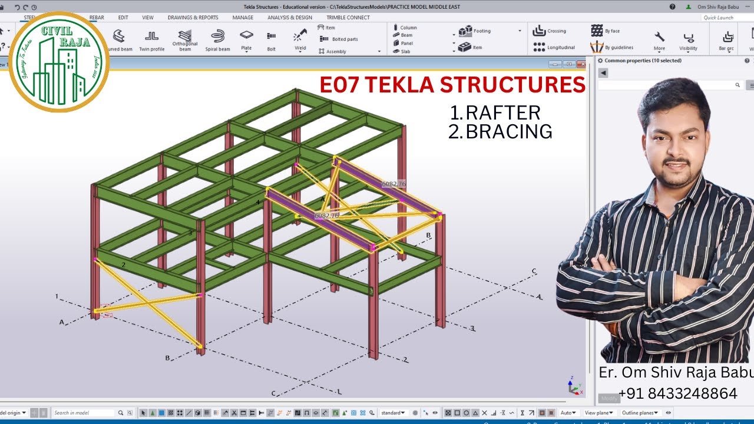Click the redo arrow in title bar

click(x=26, y=6)
